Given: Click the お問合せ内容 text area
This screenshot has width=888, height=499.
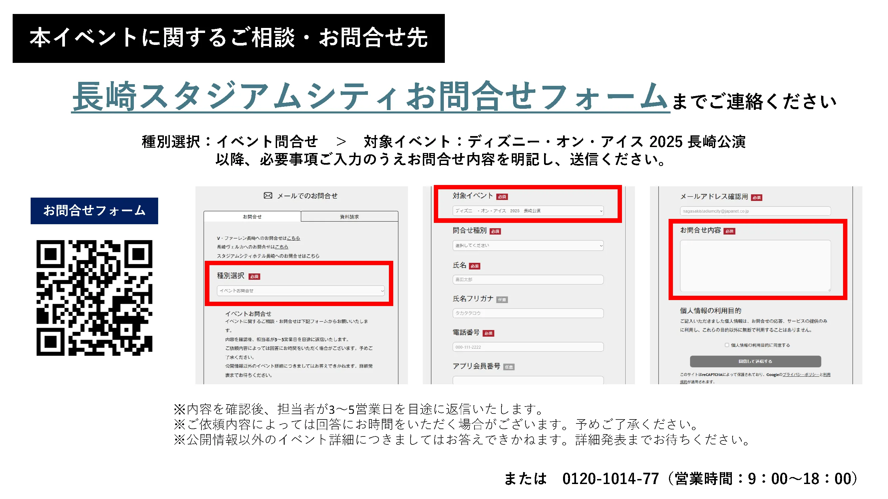Looking at the screenshot, I should [x=755, y=266].
